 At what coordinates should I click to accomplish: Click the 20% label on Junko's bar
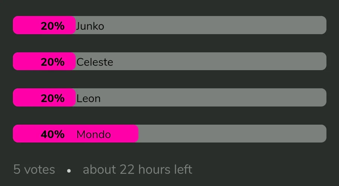[53, 26]
